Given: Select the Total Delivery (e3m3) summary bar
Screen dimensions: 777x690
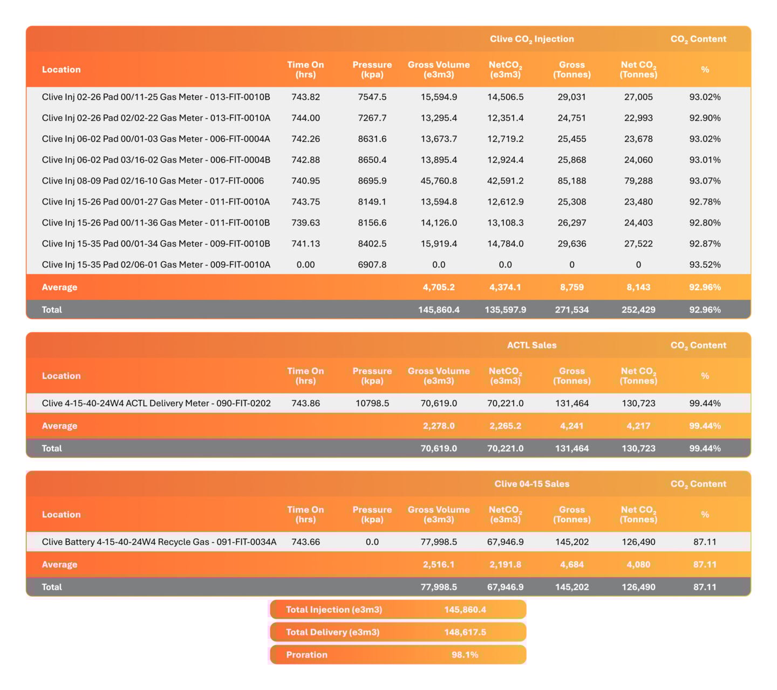Looking at the screenshot, I should coord(398,632).
